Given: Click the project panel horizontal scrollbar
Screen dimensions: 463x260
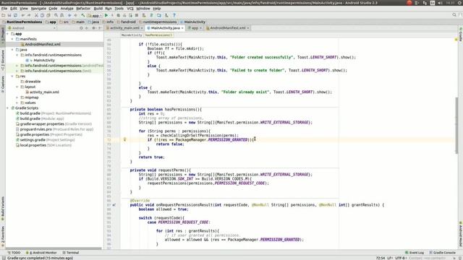Looking at the screenshot, I should [x=54, y=248].
